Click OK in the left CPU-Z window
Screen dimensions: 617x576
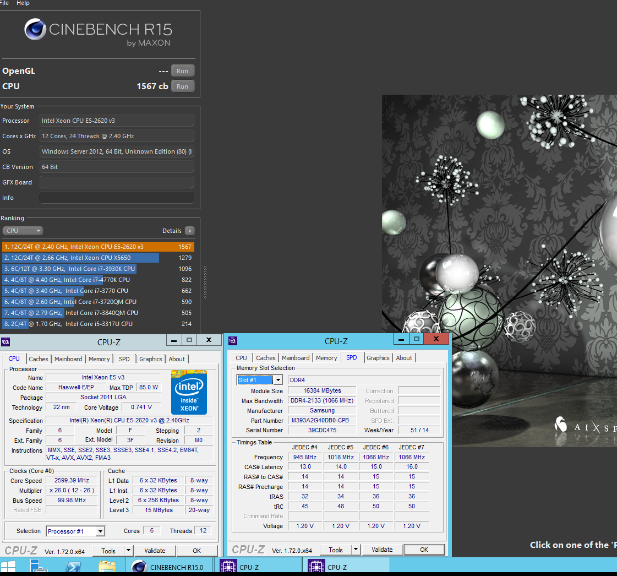click(x=196, y=551)
